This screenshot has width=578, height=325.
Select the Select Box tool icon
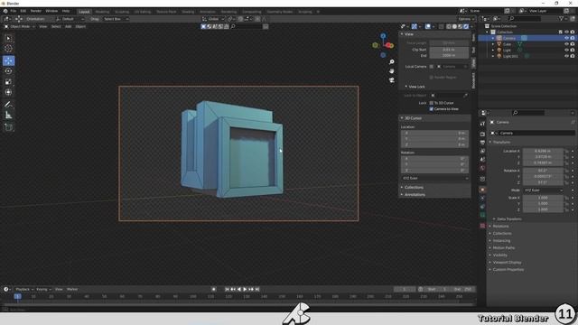pos(8,38)
